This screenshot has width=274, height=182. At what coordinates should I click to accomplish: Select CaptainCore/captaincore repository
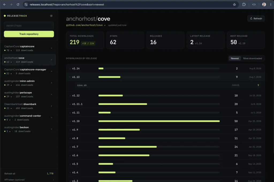[x=29, y=48]
